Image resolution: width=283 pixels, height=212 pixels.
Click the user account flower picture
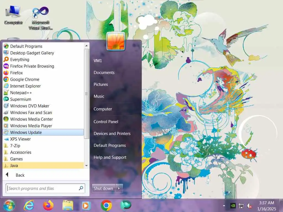click(116, 41)
